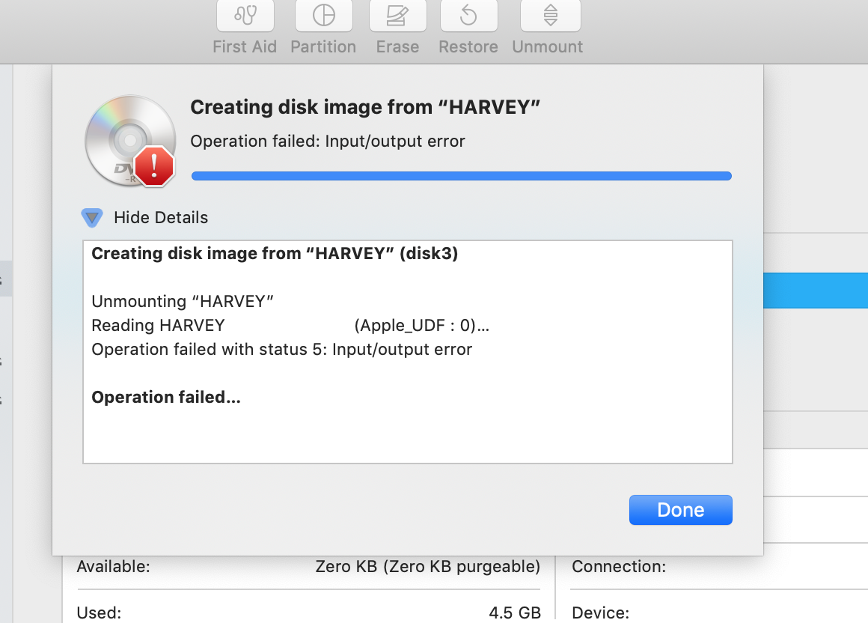Click the Unmount eject icon

[x=550, y=16]
